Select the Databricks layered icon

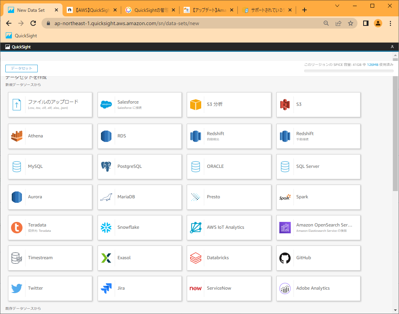[195, 258]
